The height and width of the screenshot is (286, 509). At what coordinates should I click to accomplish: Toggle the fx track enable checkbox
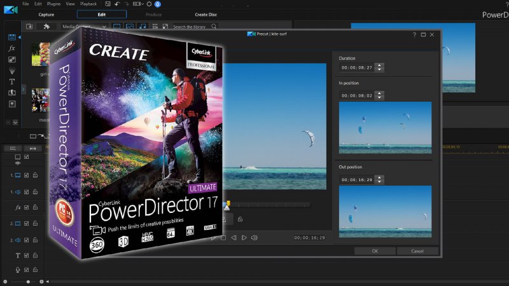pos(26,208)
